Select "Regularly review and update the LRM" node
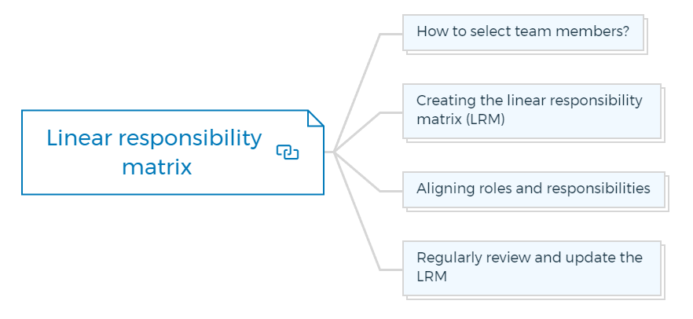 click(532, 268)
